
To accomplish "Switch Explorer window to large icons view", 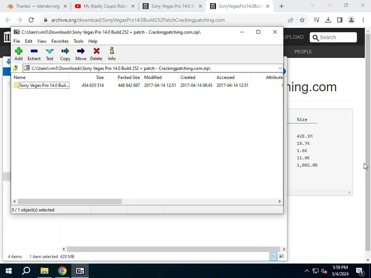I will point(282,256).
